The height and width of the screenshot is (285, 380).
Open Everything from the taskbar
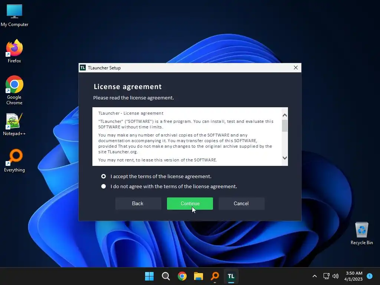[x=215, y=276]
